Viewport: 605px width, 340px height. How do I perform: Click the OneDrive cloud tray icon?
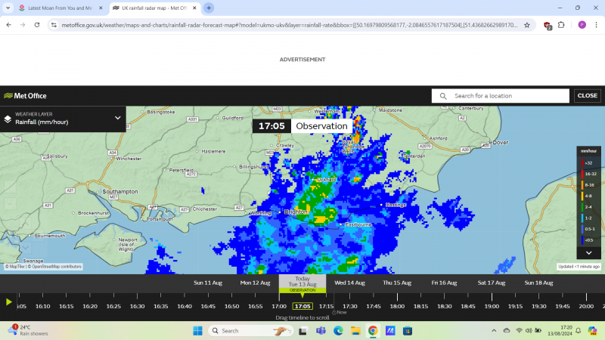pyautogui.click(x=507, y=331)
